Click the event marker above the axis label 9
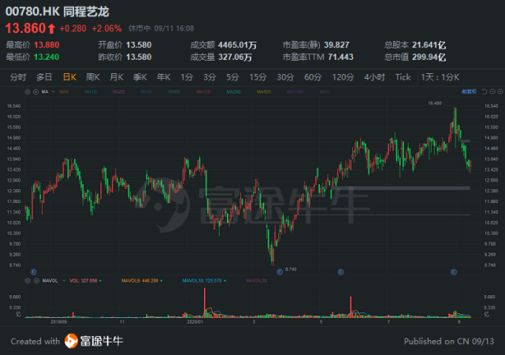The image size is (505, 355). coord(454,272)
